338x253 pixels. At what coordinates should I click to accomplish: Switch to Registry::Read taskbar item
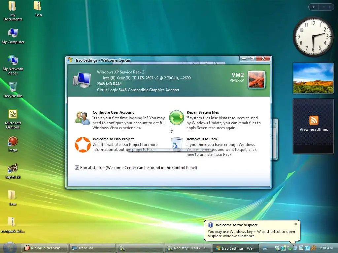(187, 248)
